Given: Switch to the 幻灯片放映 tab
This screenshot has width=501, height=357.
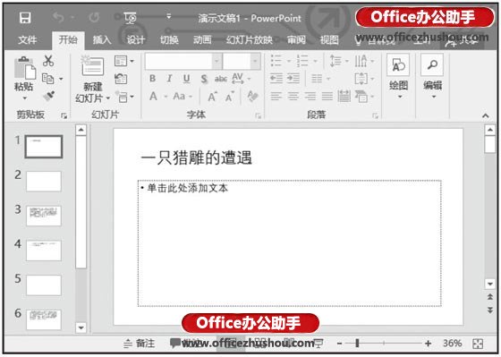Looking at the screenshot, I should tap(250, 40).
